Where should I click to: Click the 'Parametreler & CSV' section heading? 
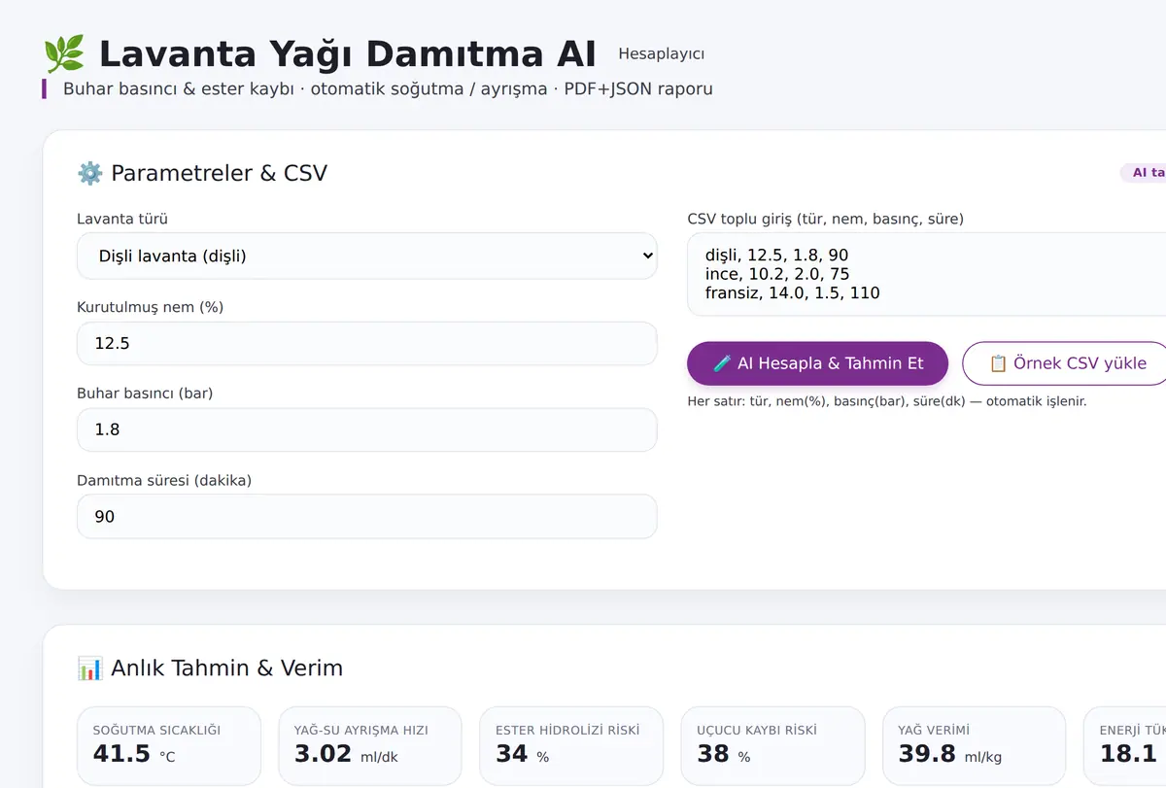pyautogui.click(x=219, y=173)
